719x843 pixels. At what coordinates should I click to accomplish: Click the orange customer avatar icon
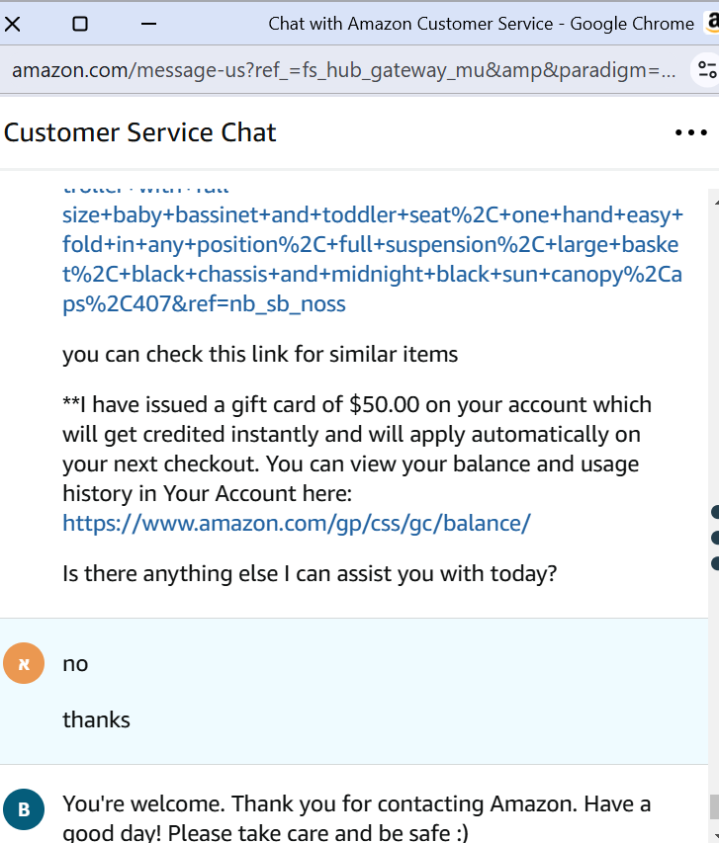click(x=25, y=663)
